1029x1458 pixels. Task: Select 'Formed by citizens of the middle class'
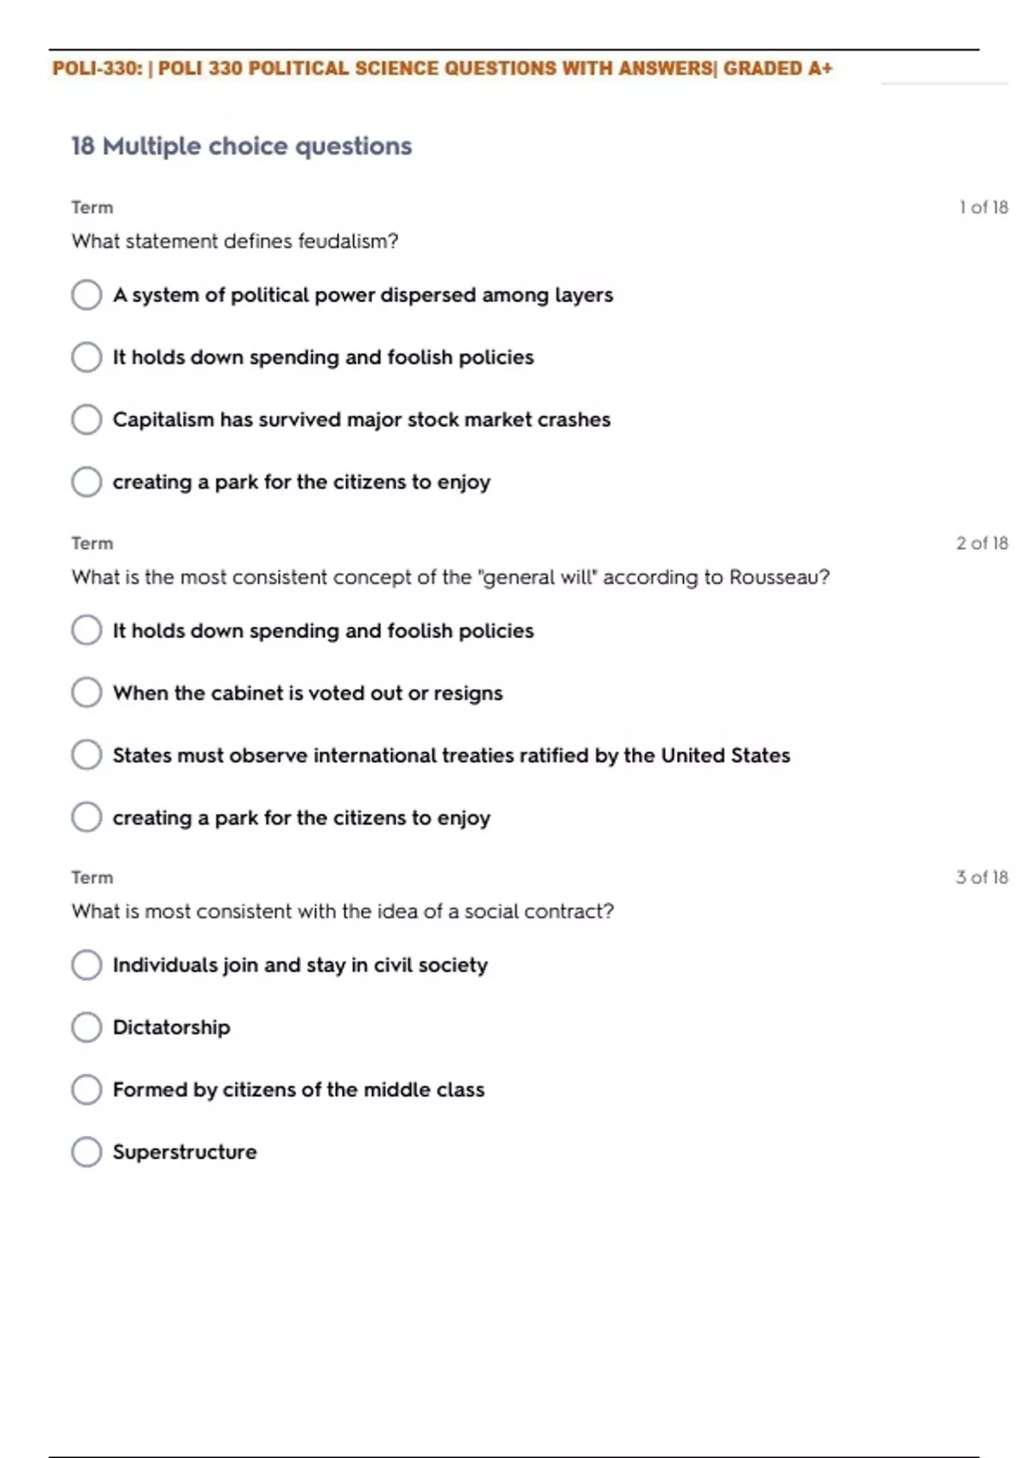click(87, 1089)
